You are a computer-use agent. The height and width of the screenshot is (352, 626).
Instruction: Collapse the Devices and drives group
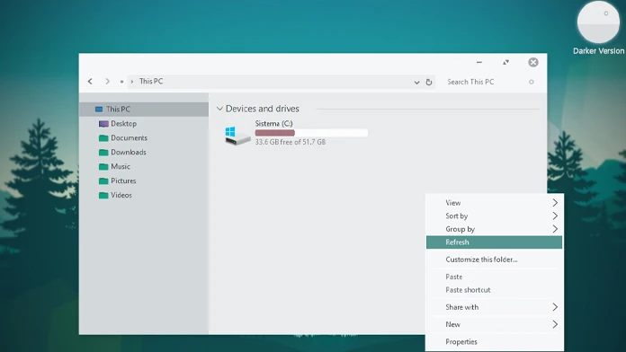point(219,109)
